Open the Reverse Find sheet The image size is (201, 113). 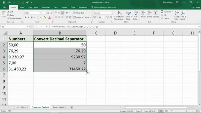tap(58, 107)
